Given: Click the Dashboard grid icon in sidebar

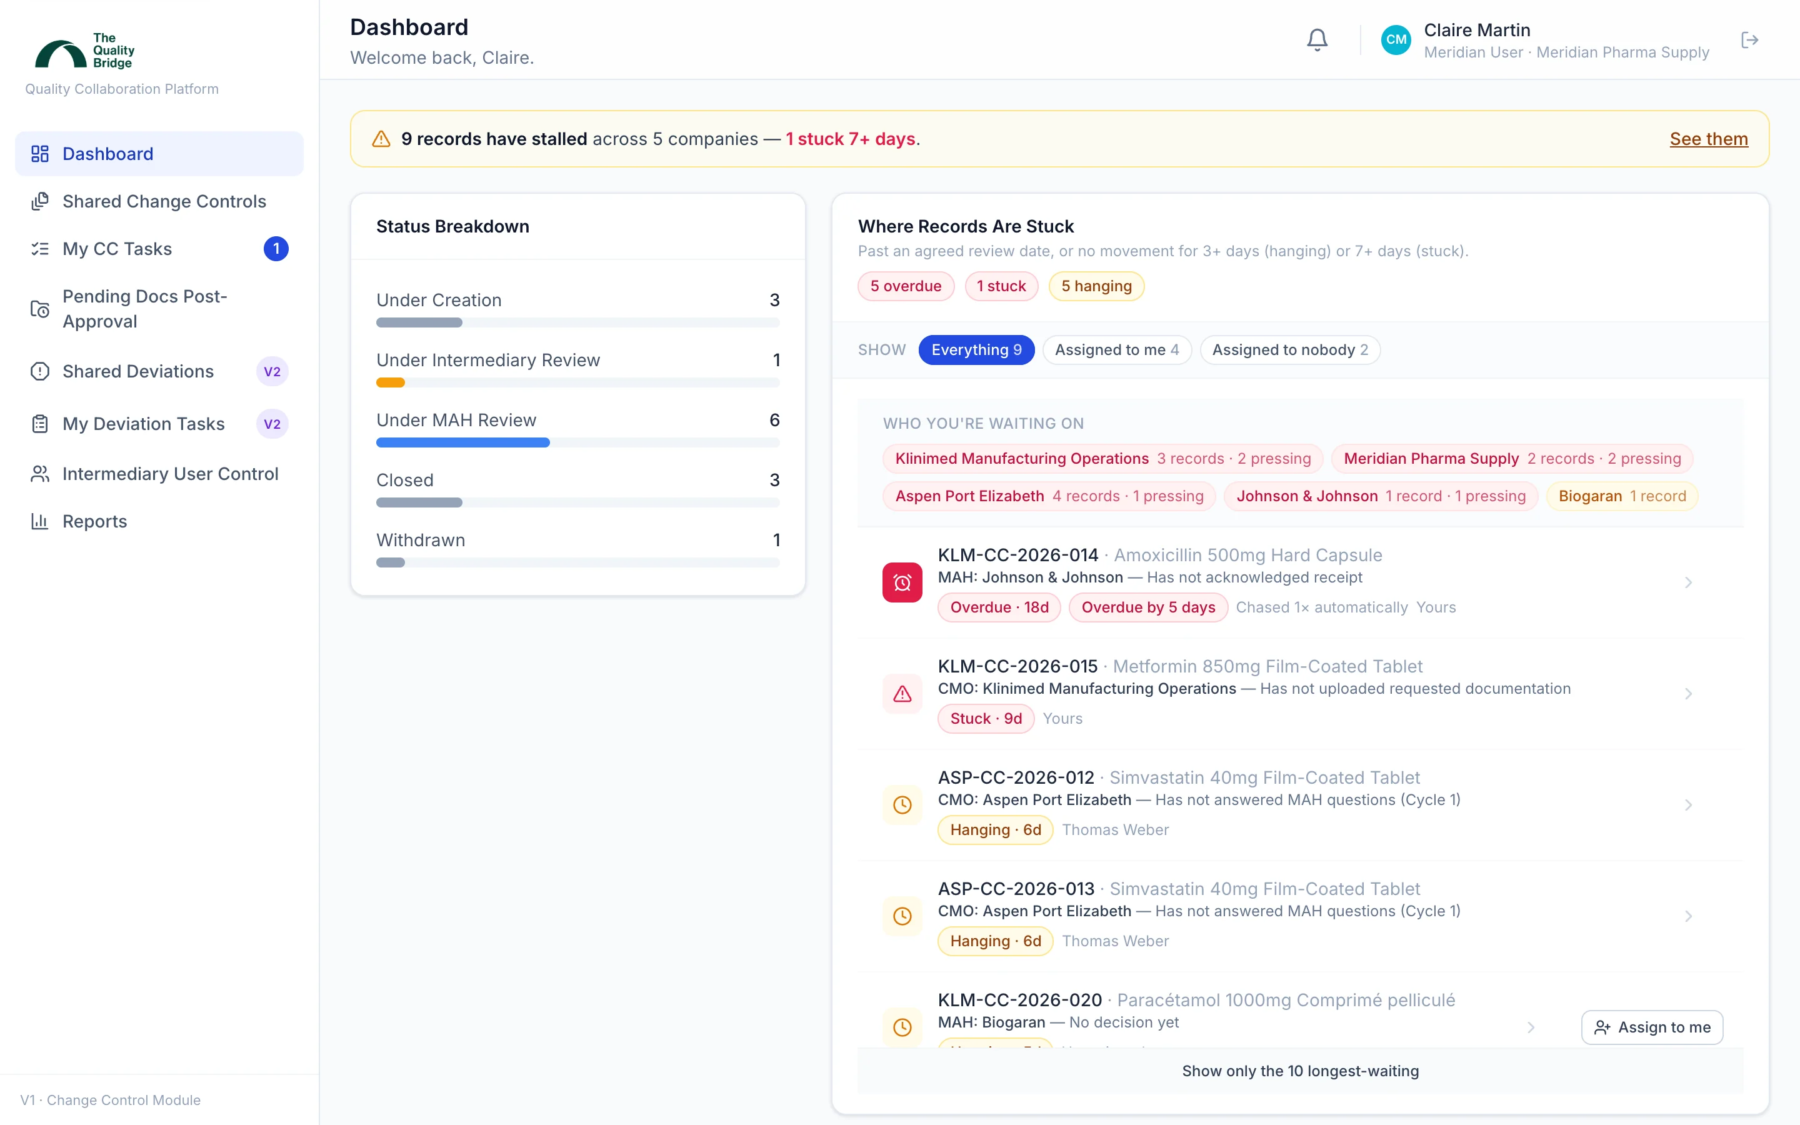Looking at the screenshot, I should tap(40, 154).
